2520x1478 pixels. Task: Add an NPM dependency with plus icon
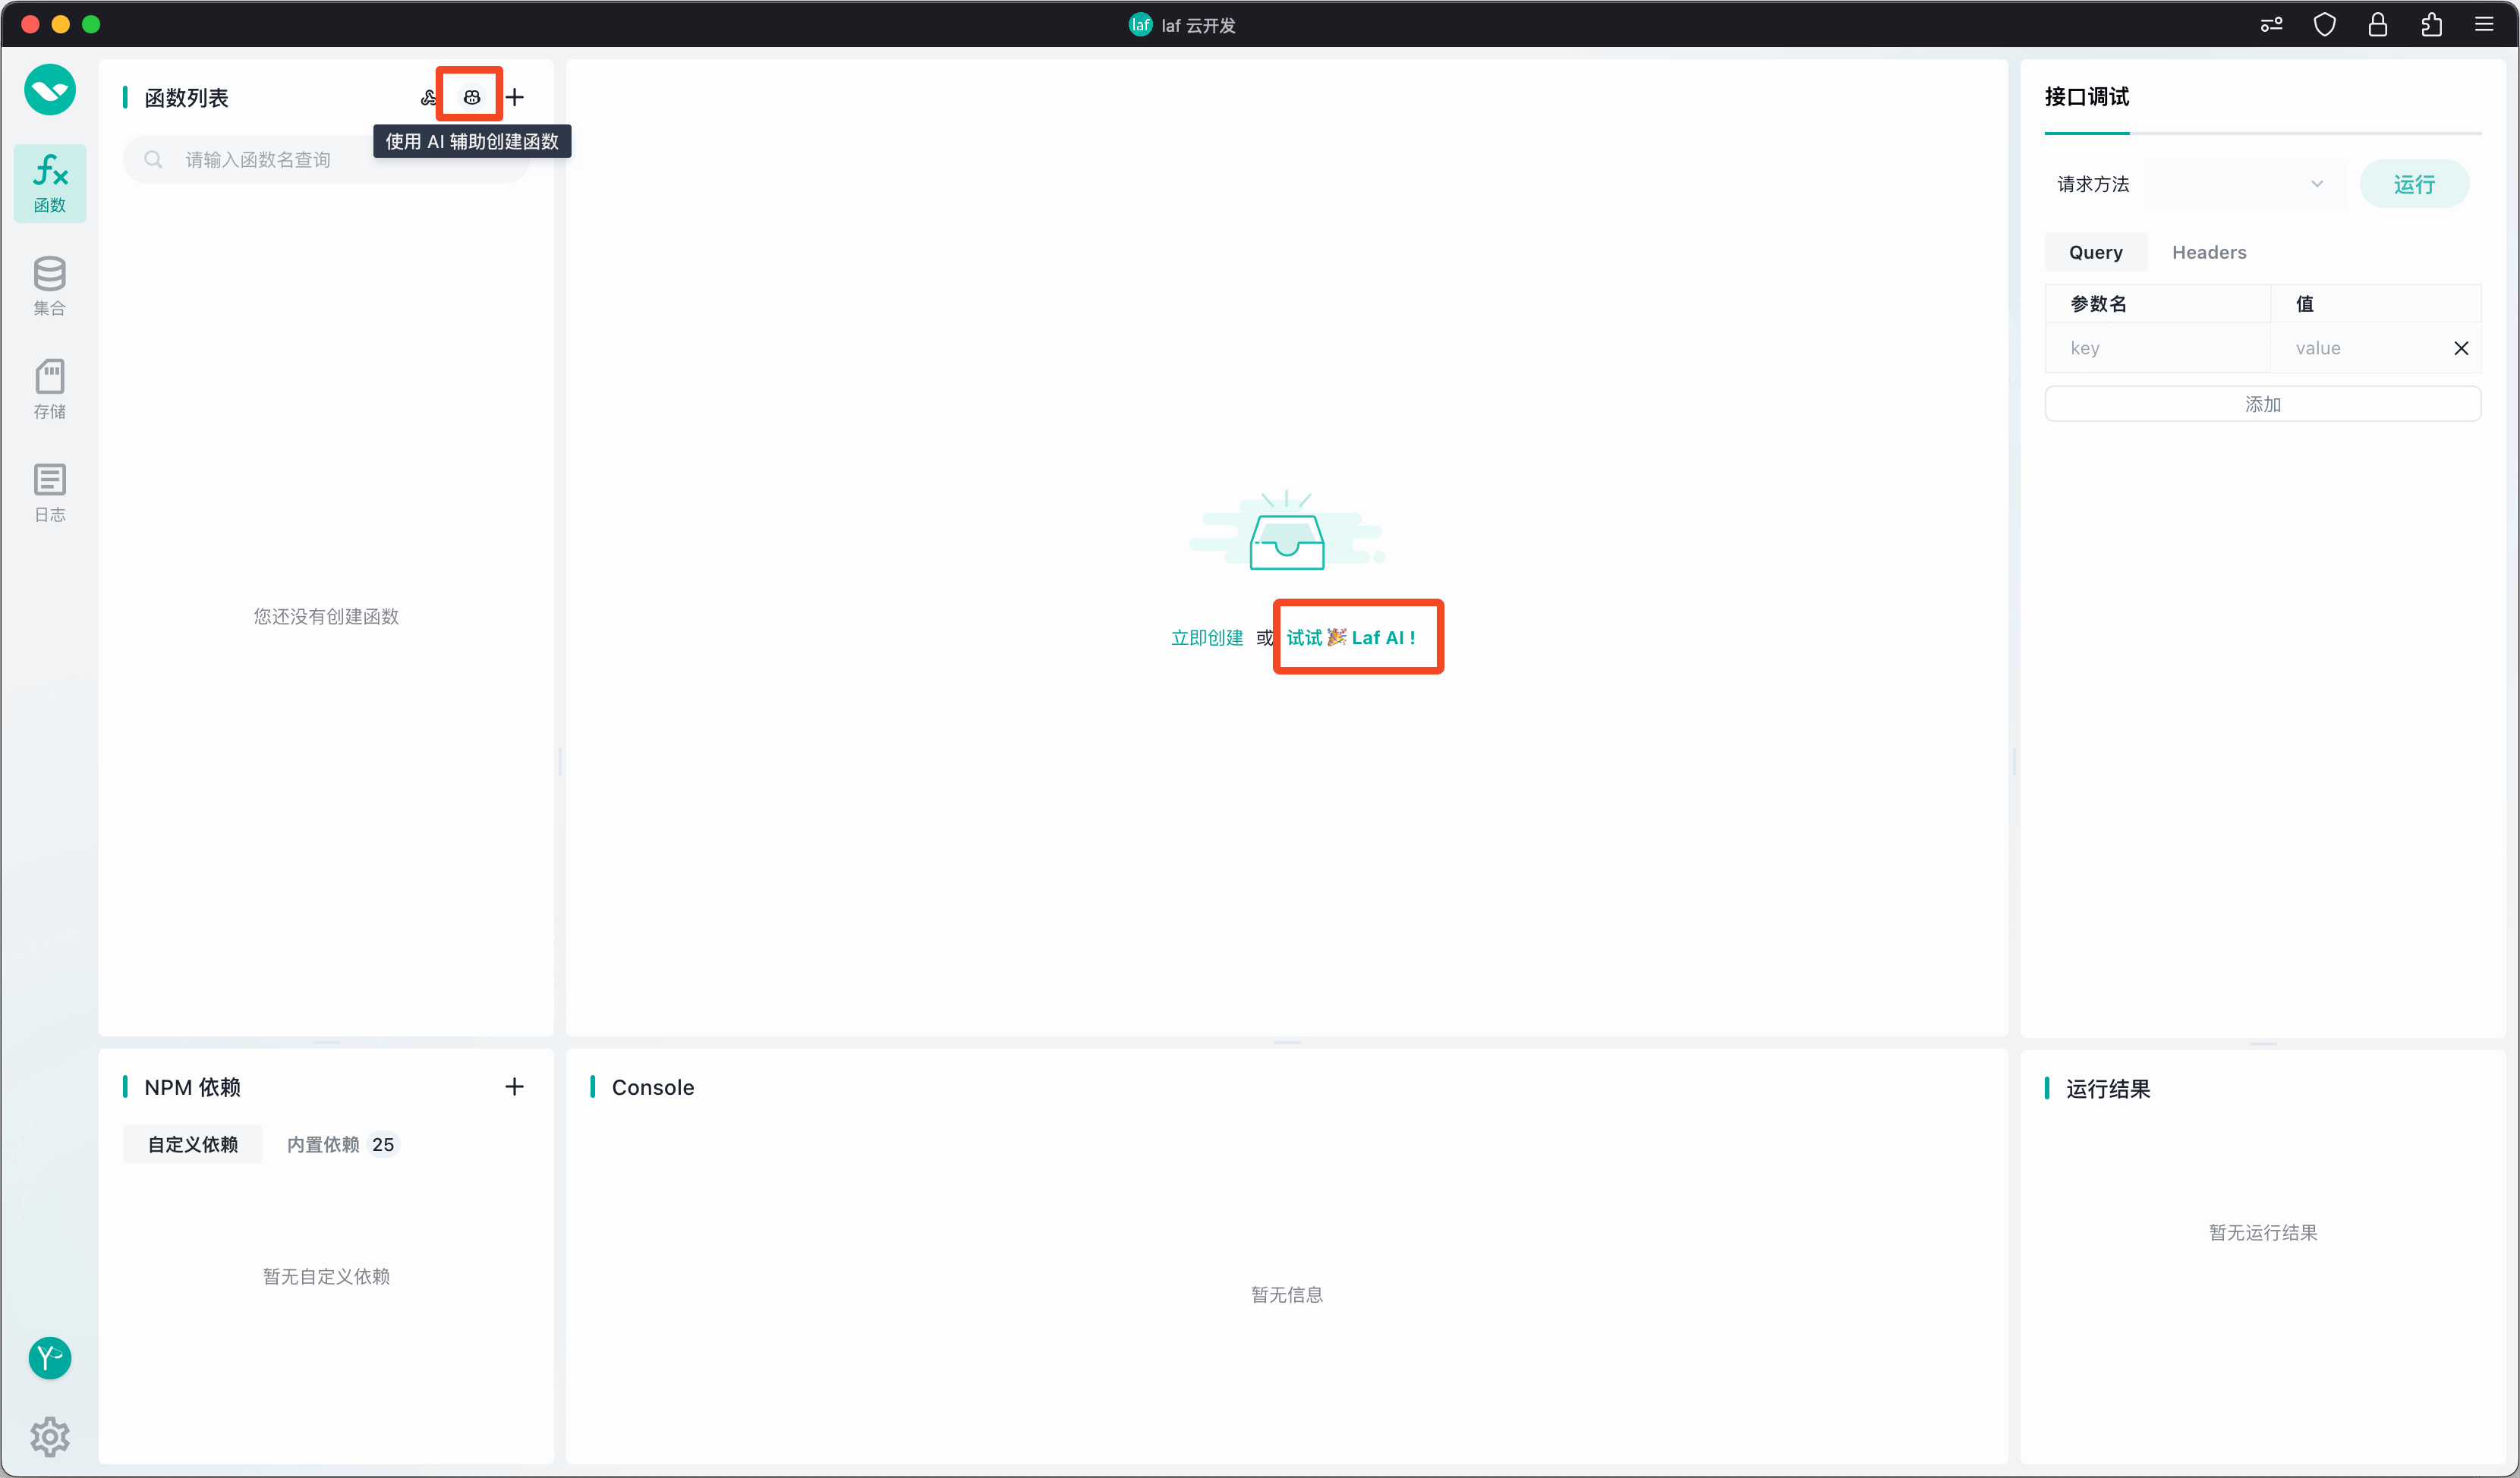point(514,1086)
